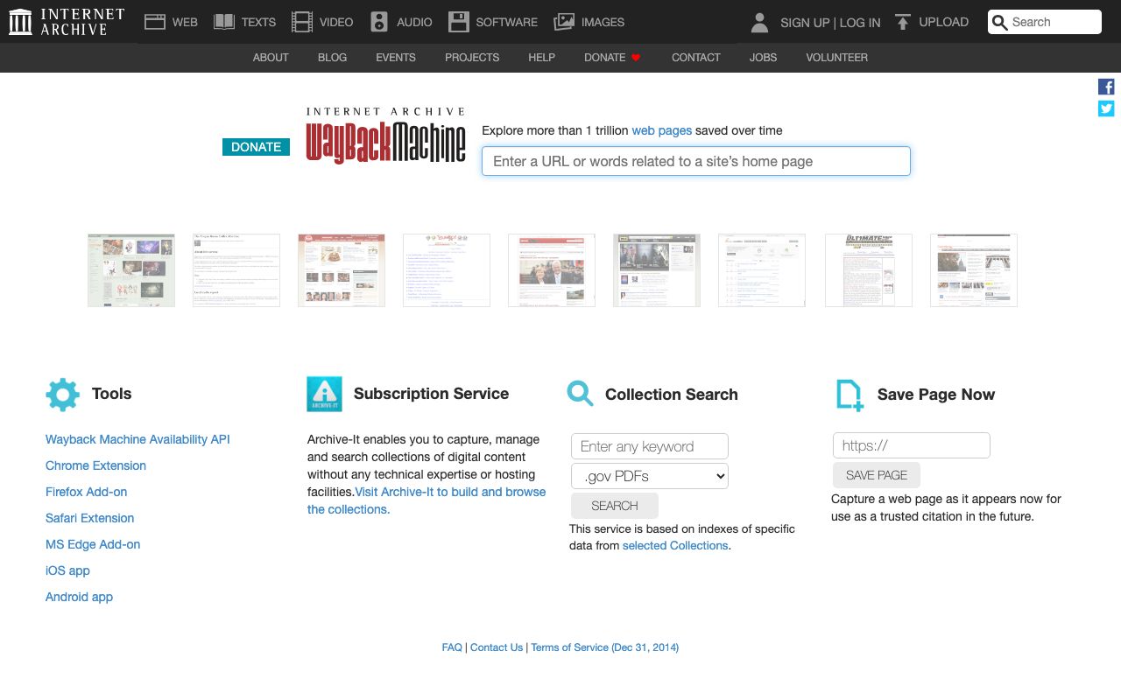Open the Projects menu item

[x=472, y=58]
